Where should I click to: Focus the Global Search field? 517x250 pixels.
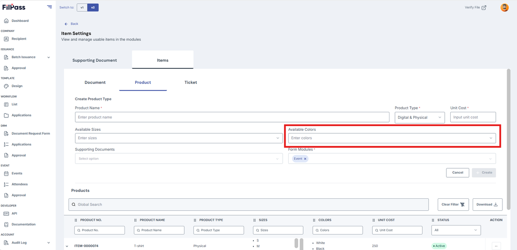(249, 204)
